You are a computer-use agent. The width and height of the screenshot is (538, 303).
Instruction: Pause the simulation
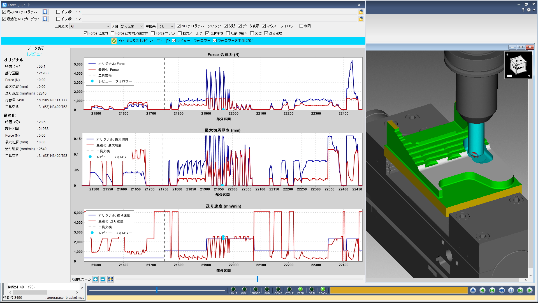pos(511,290)
